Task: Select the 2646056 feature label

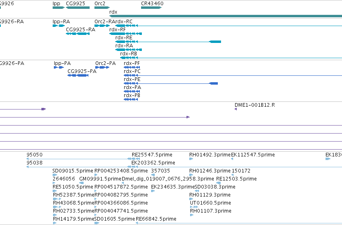Action: tap(63, 179)
